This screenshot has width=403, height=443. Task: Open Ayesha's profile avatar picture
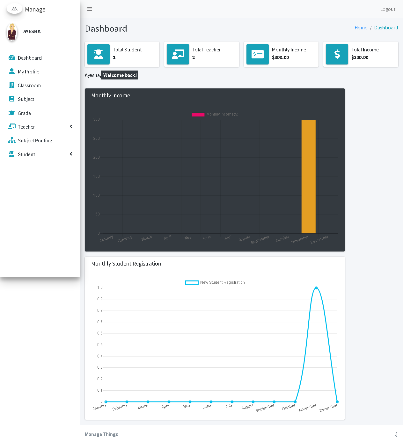coord(12,32)
